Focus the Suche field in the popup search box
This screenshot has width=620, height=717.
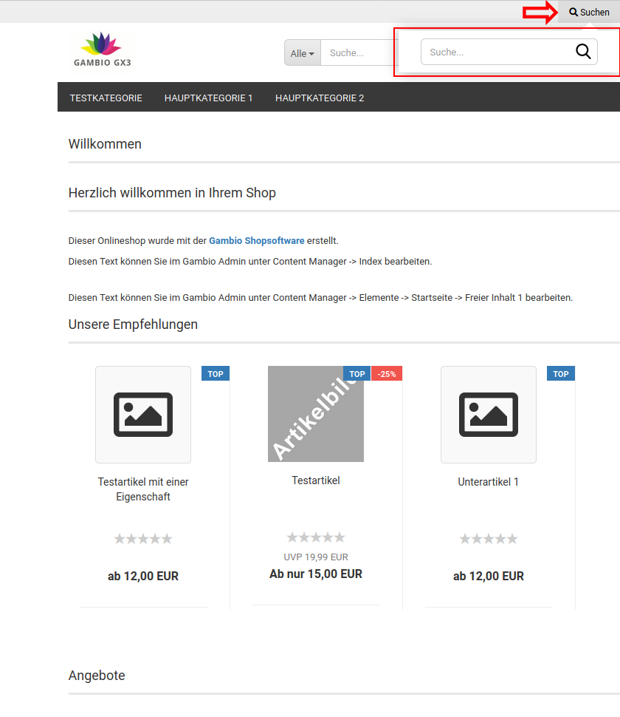click(x=495, y=52)
